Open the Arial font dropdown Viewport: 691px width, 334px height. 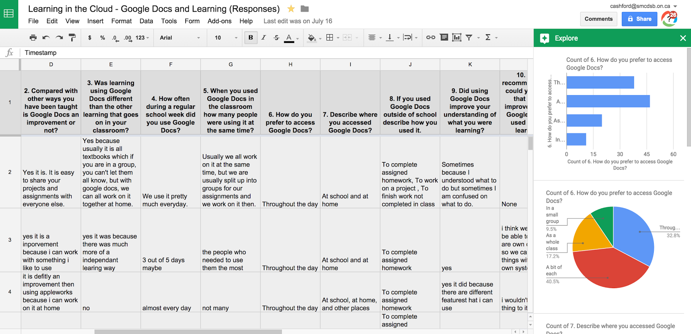click(180, 38)
